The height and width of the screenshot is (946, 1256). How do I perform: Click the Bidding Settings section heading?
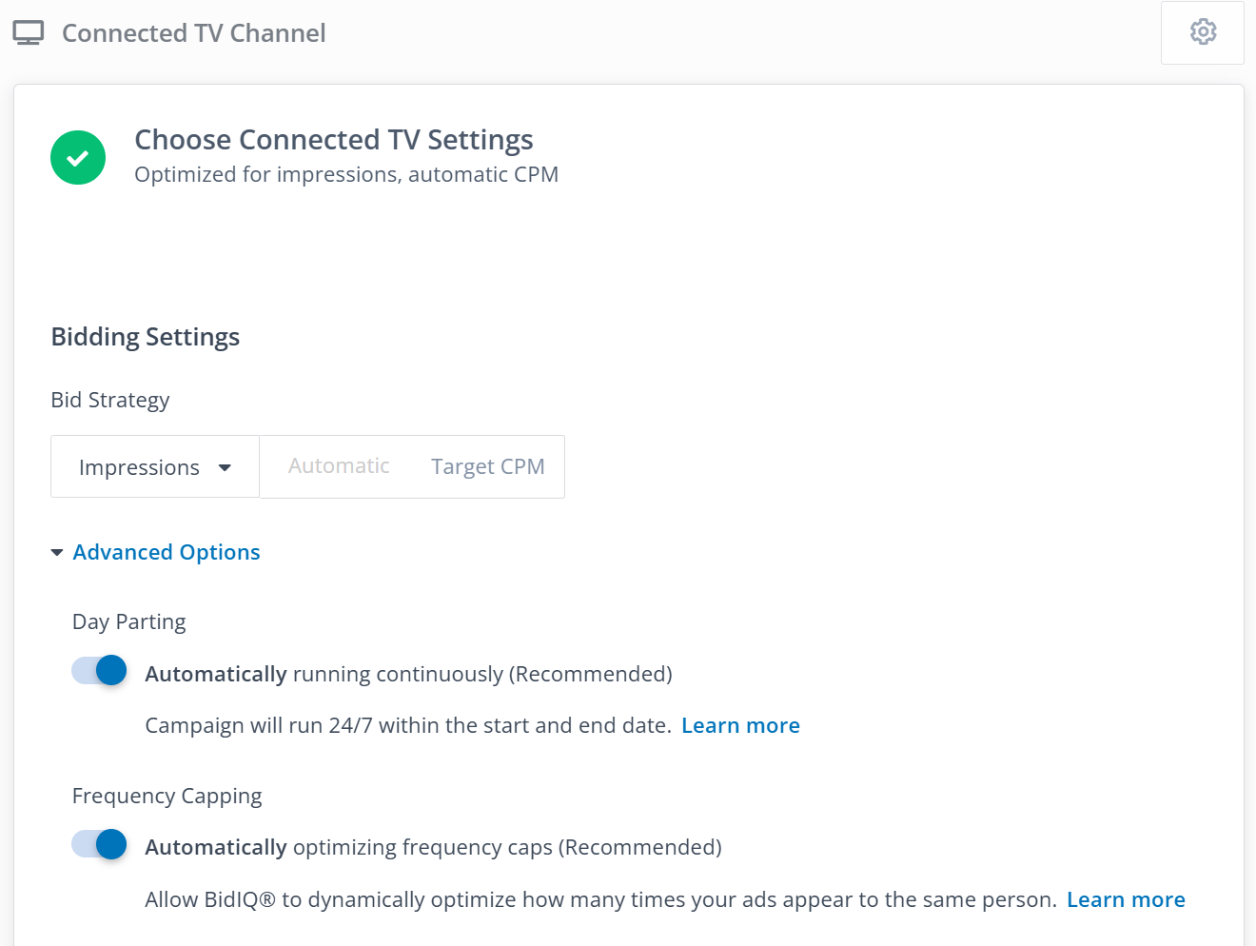(x=146, y=337)
